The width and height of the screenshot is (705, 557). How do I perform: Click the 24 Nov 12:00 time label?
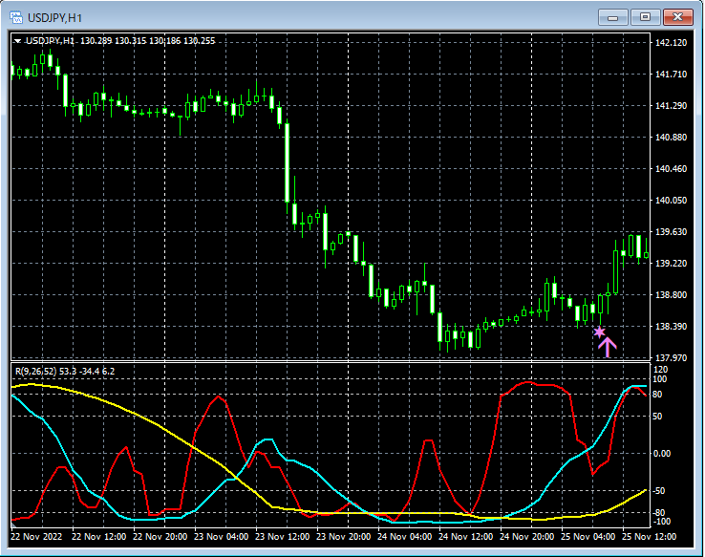(465, 537)
